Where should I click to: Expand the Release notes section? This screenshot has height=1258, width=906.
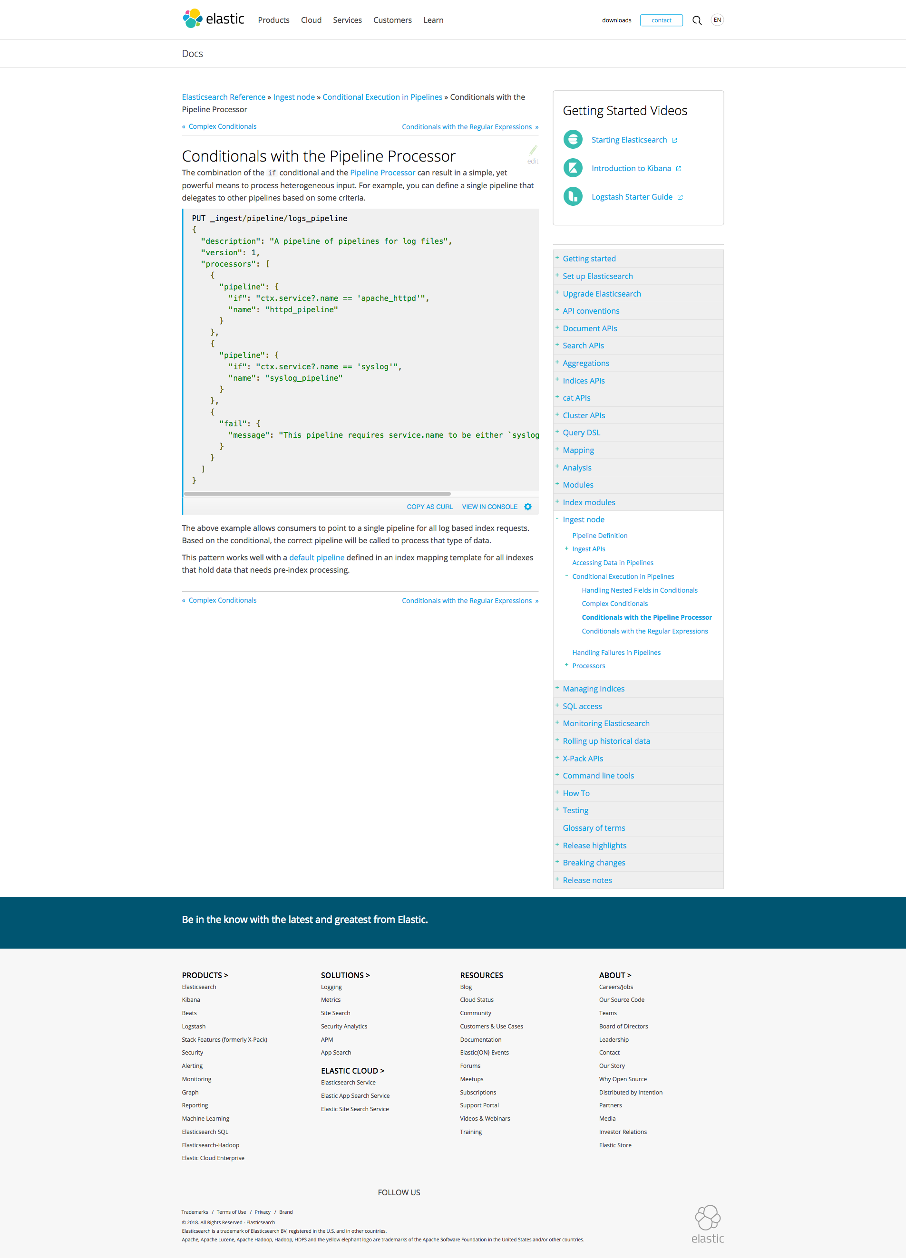[557, 879]
